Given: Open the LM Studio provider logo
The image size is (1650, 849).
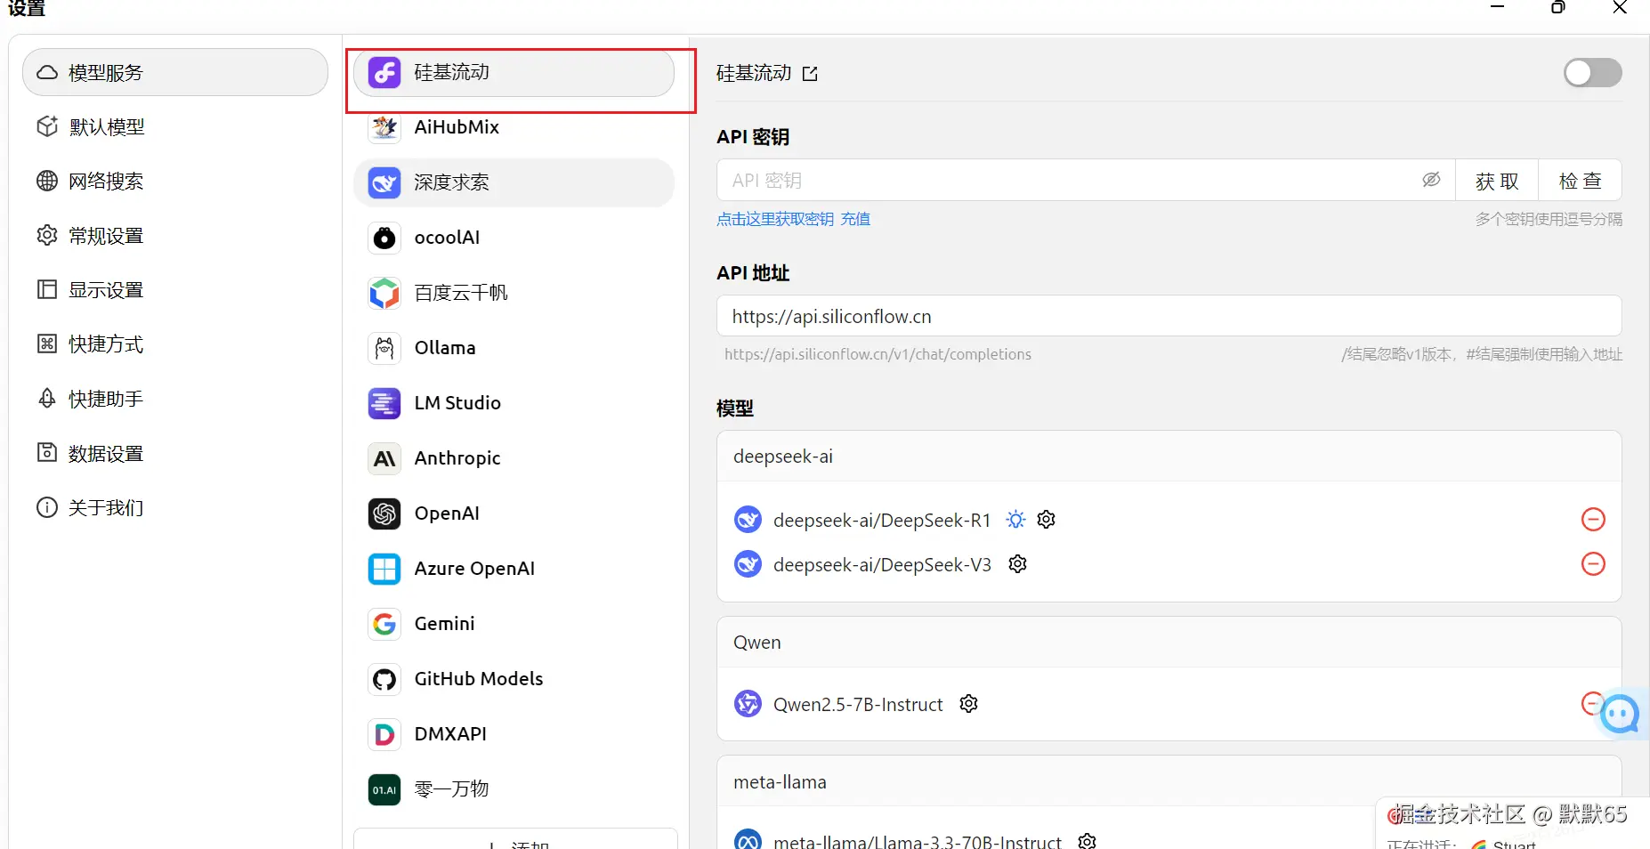Looking at the screenshot, I should click(x=384, y=403).
